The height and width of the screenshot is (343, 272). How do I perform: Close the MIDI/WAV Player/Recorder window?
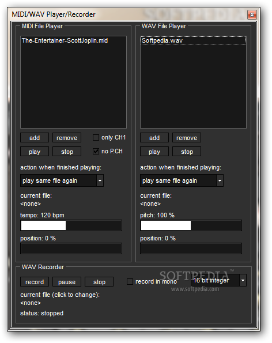[x=252, y=14]
